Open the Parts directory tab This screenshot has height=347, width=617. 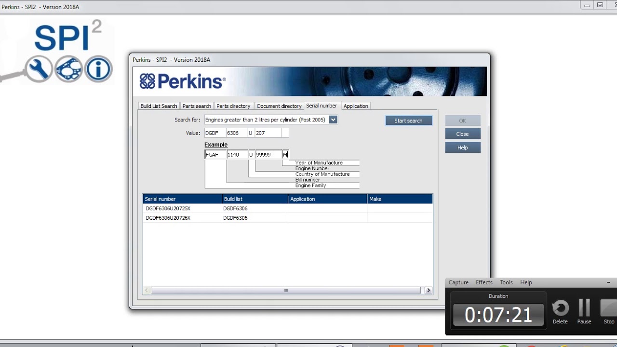point(233,106)
